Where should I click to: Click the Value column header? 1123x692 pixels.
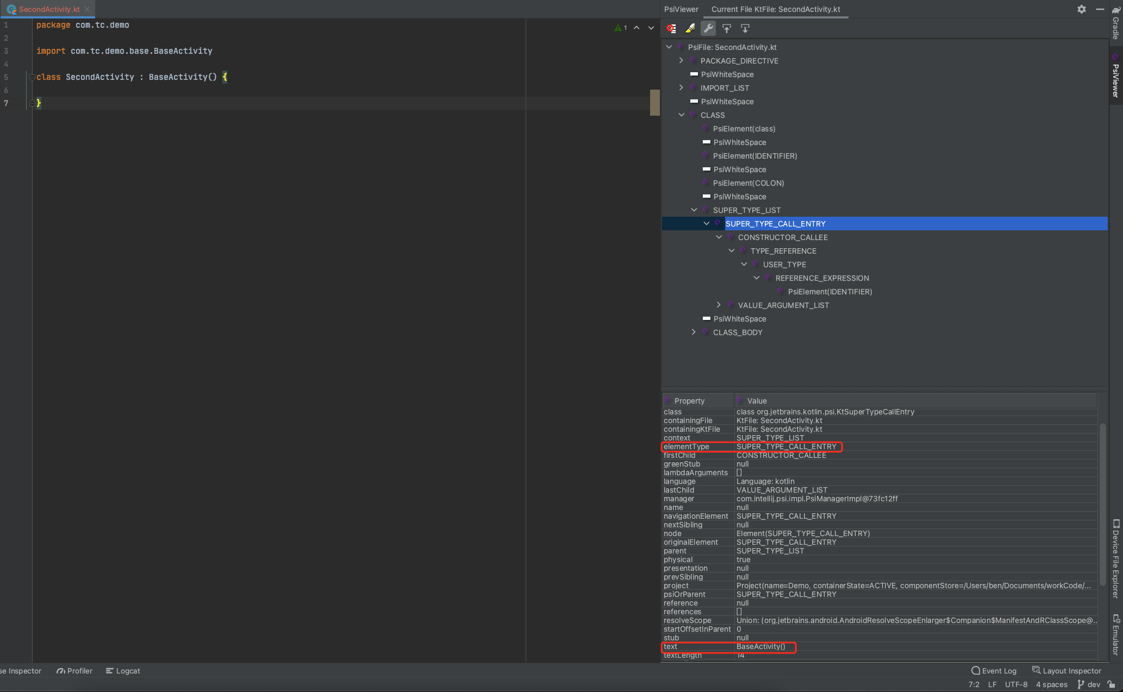(916, 401)
